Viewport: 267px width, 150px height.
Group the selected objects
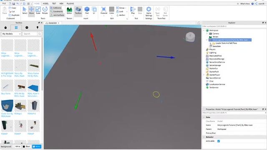121,8
